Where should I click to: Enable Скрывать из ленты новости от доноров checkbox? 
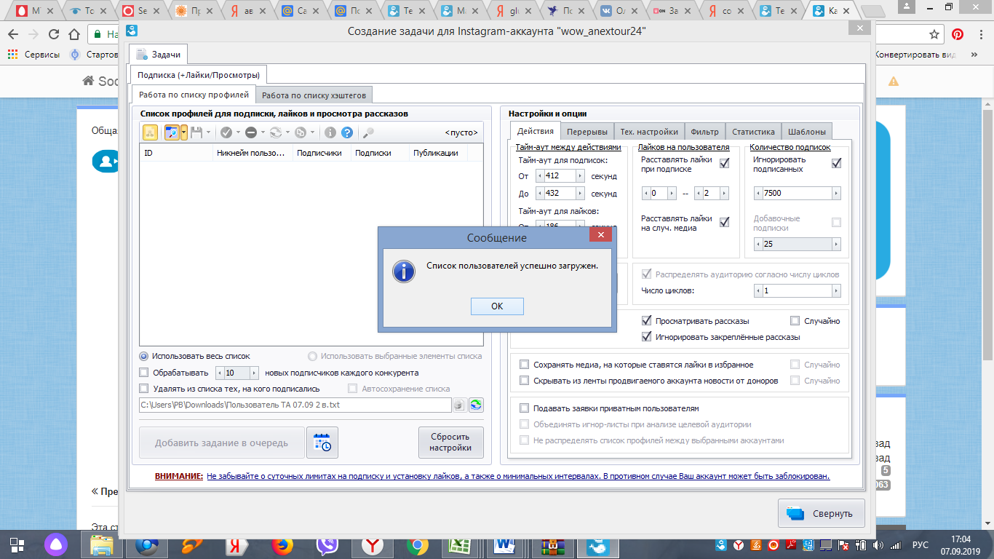point(524,381)
